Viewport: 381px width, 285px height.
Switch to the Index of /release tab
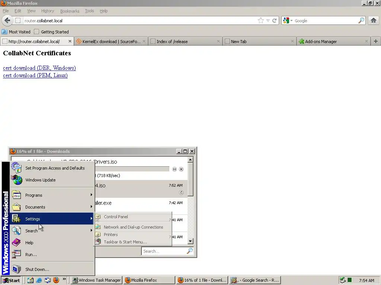point(185,42)
